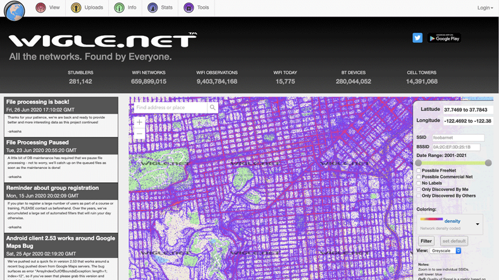The image size is (499, 280).
Task: Enable the Possible Commercial Net checkbox
Action: 419,177
